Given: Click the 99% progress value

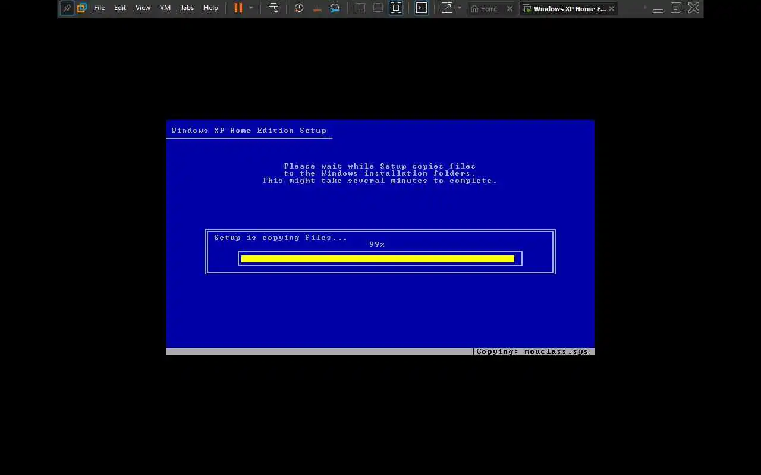Looking at the screenshot, I should click(x=377, y=245).
